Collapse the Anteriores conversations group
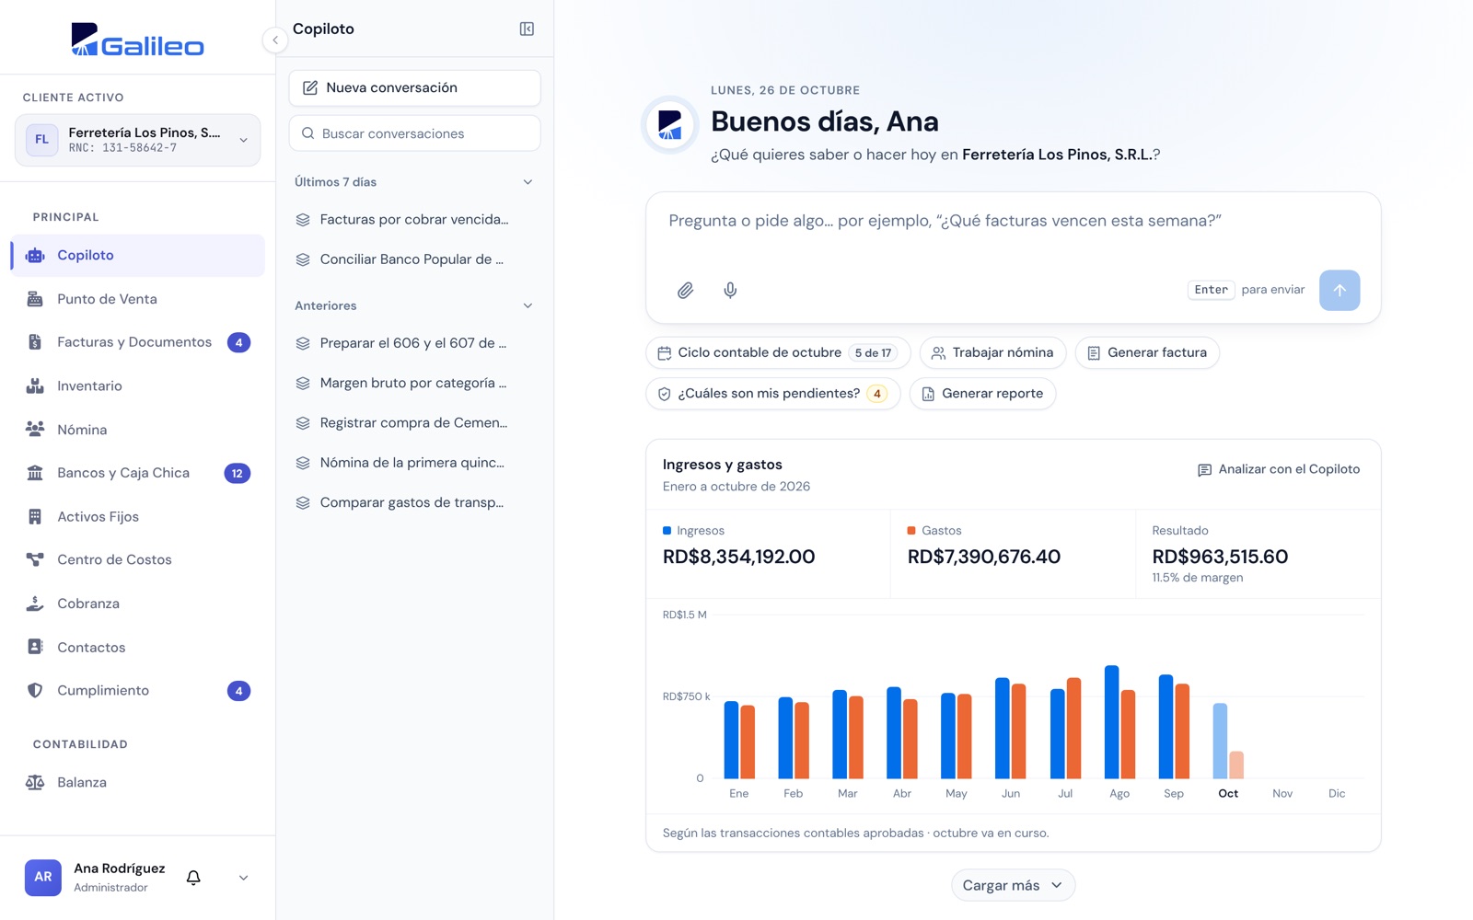 click(528, 305)
